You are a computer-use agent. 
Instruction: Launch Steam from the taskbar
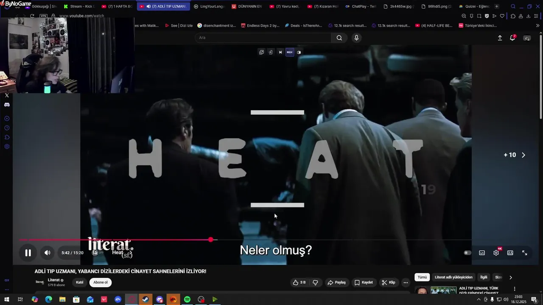pyautogui.click(x=146, y=299)
